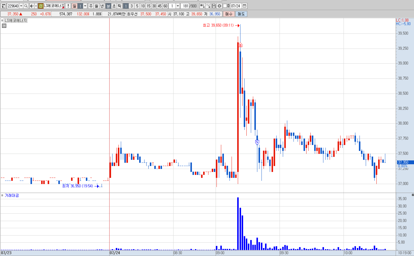Click the 최고 39,650 (09:11) high label
414x256 pixels.
tap(218, 26)
